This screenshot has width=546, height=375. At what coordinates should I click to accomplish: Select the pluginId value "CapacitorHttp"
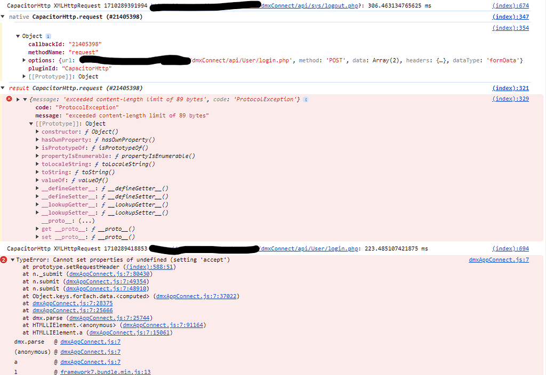pyautogui.click(x=87, y=69)
